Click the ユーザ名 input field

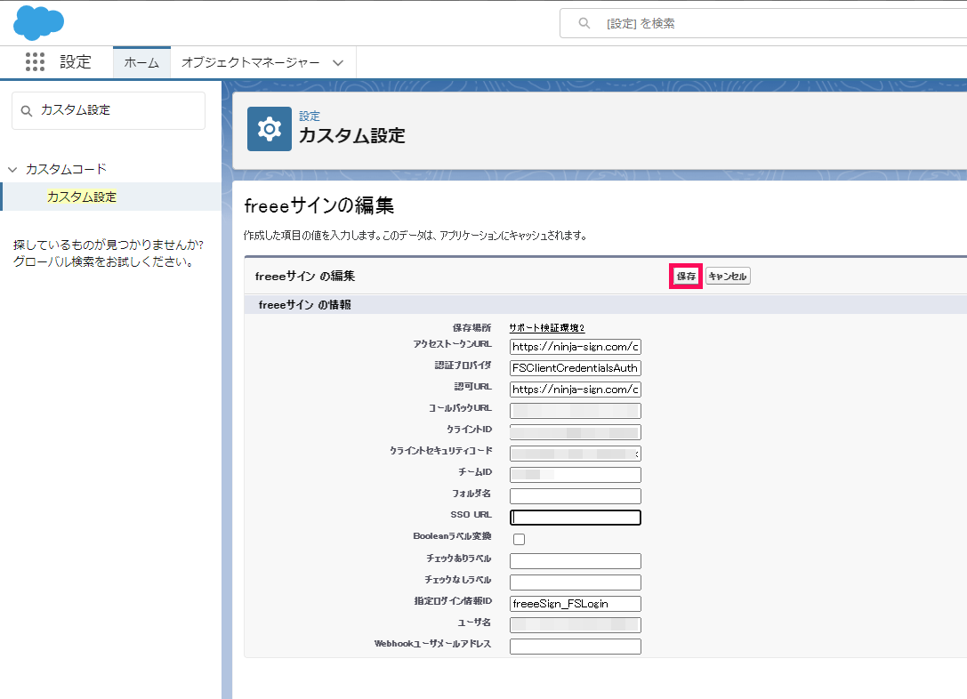tap(576, 625)
